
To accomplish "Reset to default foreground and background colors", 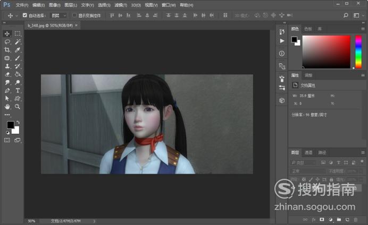I will (x=7, y=133).
